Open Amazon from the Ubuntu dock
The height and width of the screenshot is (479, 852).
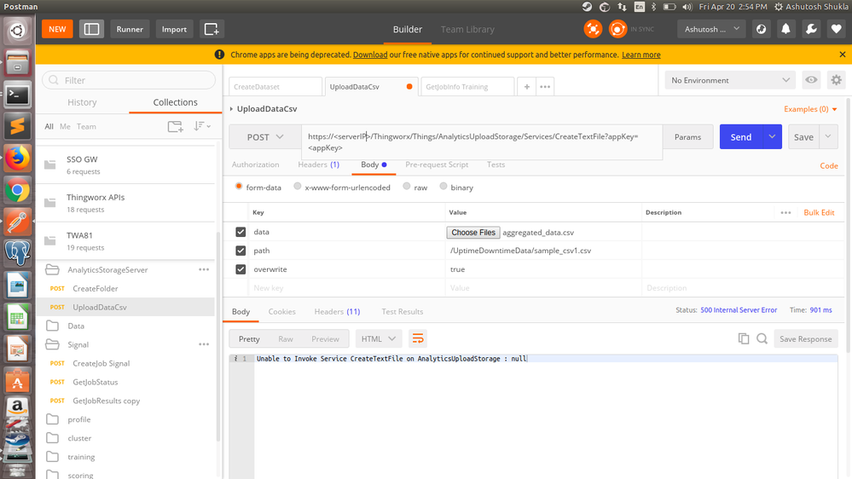click(17, 407)
